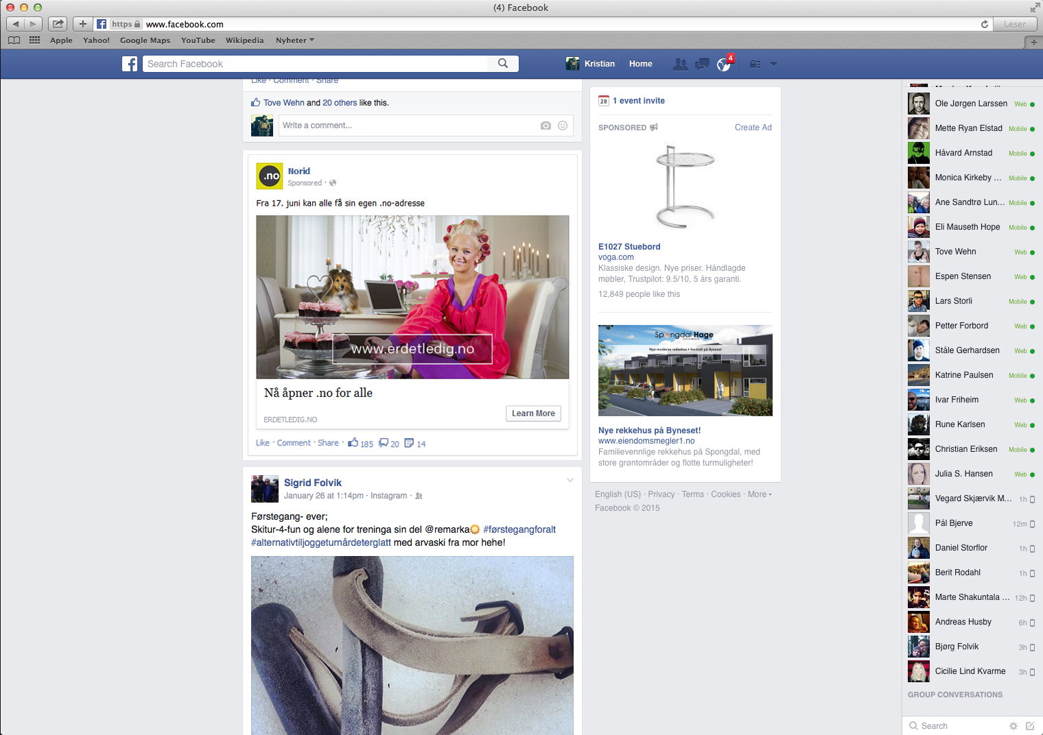The width and height of the screenshot is (1043, 735).
Task: Open Safari's bookmarks book icon
Action: point(14,40)
